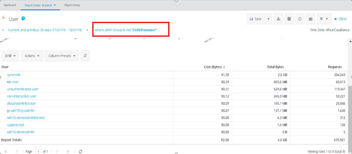
Task: Open the Drill dropdown
Action: [x=10, y=56]
